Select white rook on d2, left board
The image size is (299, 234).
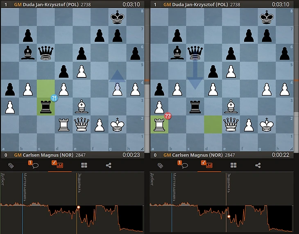pos(63,125)
